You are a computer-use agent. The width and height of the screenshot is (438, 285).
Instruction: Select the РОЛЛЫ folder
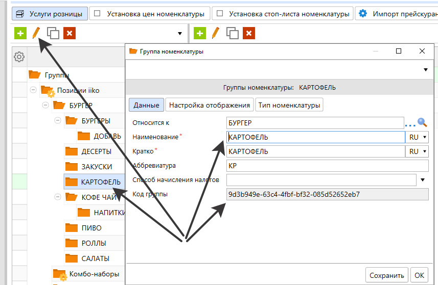[x=85, y=243]
